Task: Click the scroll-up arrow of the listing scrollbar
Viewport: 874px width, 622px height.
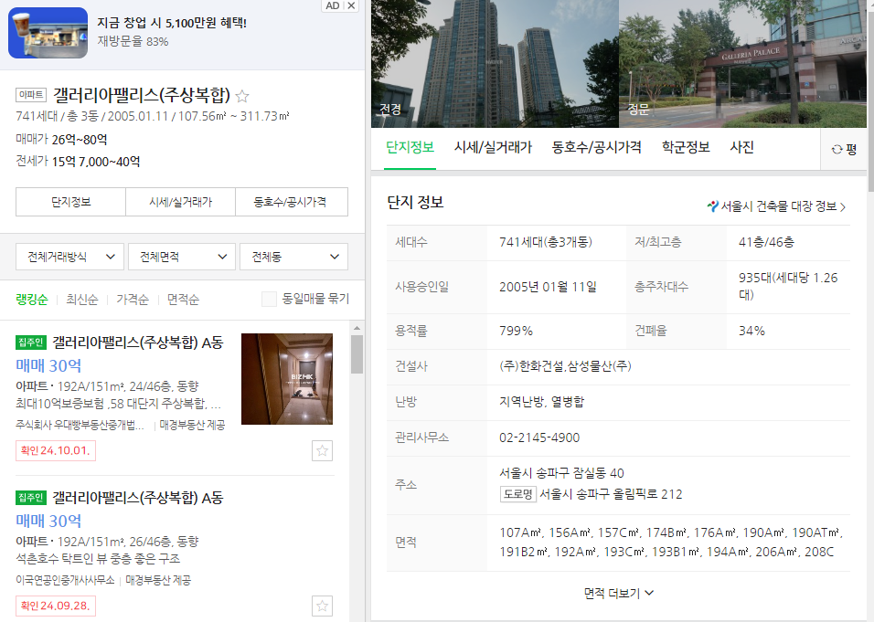Action: point(357,328)
